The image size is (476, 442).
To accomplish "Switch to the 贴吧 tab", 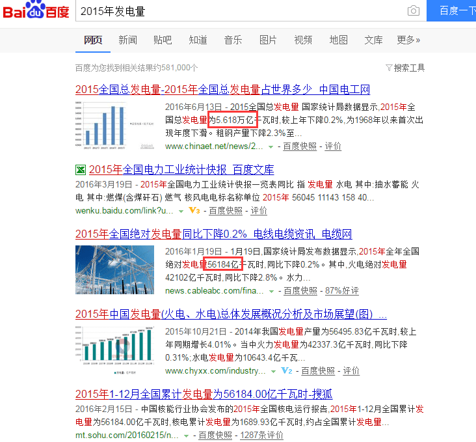I will [163, 40].
